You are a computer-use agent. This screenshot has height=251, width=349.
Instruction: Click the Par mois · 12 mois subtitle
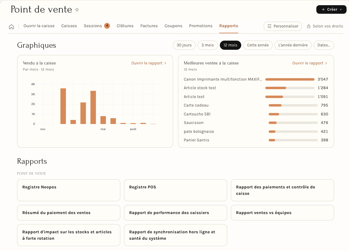click(x=38, y=69)
